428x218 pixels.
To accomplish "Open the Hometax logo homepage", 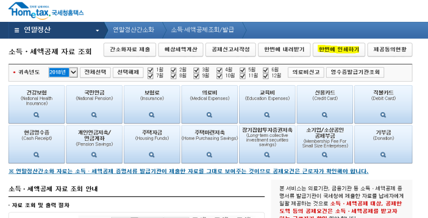I will [46, 11].
